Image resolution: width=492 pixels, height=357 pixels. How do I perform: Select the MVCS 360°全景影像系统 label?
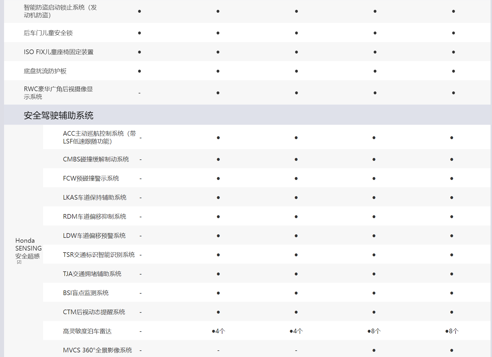pyautogui.click(x=97, y=350)
